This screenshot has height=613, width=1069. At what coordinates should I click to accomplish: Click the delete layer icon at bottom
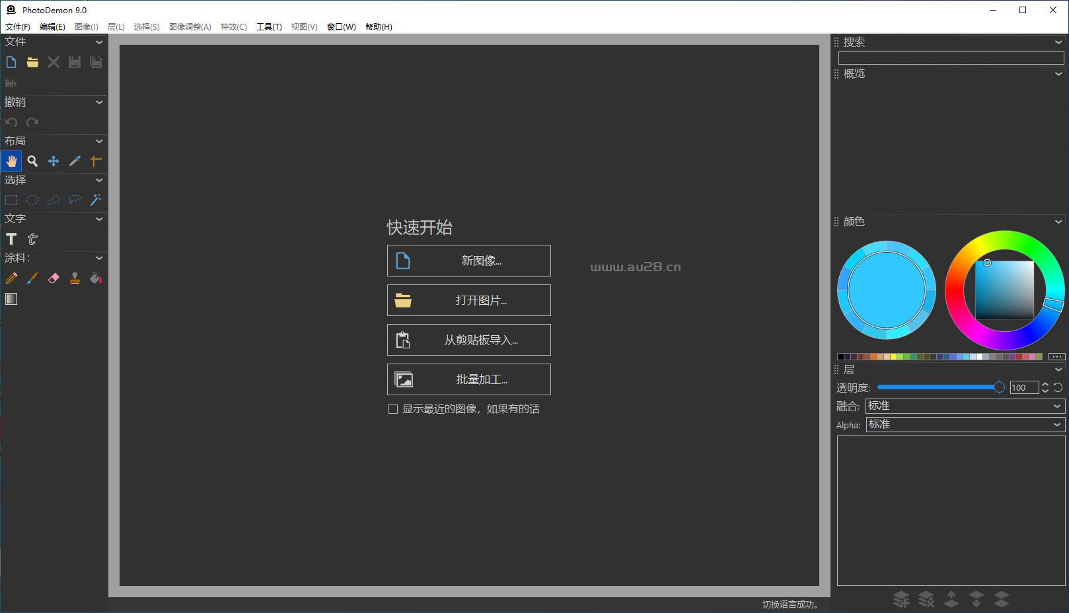926,599
